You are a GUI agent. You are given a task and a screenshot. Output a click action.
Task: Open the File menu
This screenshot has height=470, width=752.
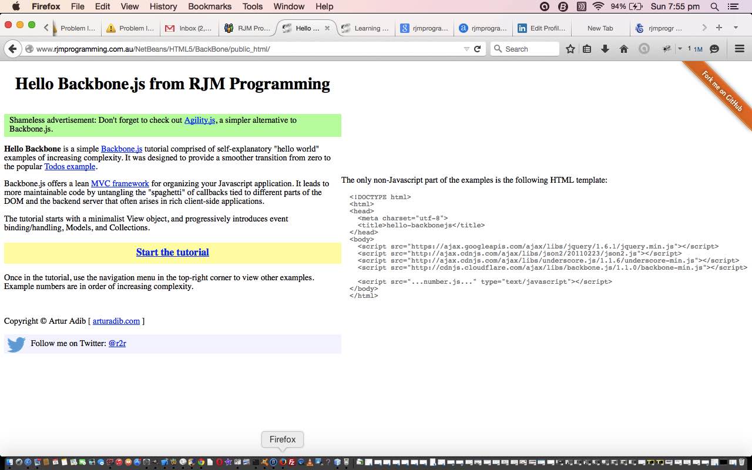tap(77, 6)
